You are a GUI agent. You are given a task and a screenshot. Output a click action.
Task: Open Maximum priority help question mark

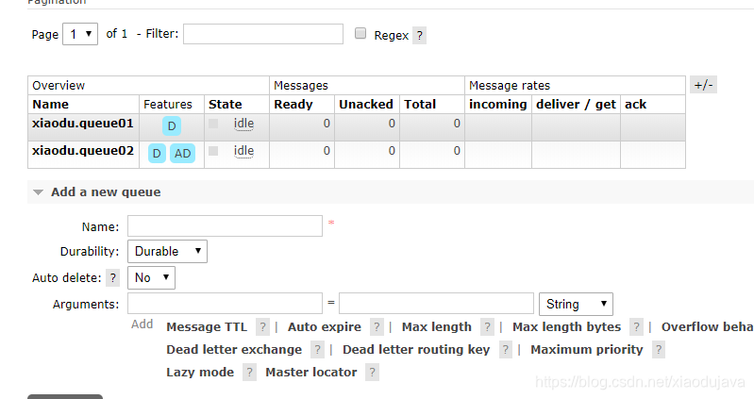pyautogui.click(x=659, y=350)
